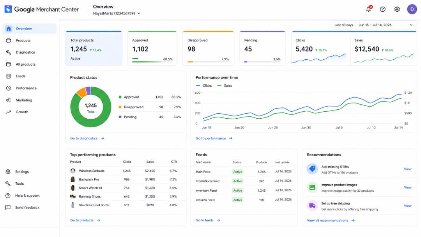Click the Google Merchant Center logo icon
The height and width of the screenshot is (237, 421).
(x=8, y=9)
